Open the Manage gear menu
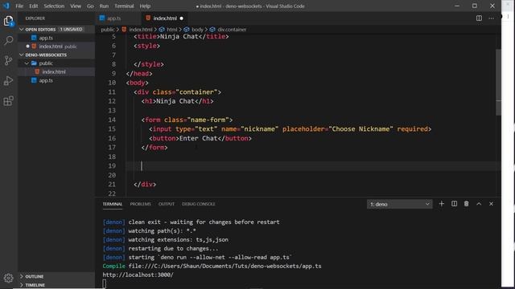Image resolution: width=515 pixels, height=289 pixels. pos(8,278)
